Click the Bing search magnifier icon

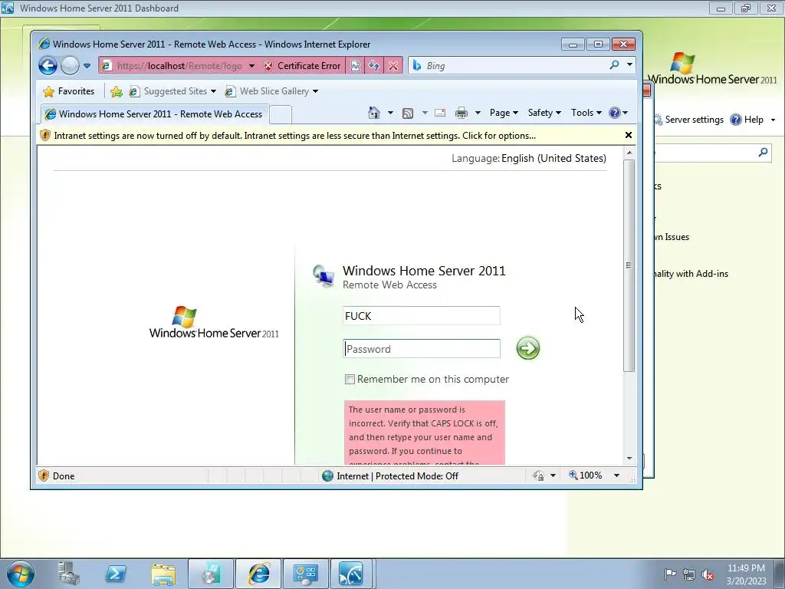[614, 65]
